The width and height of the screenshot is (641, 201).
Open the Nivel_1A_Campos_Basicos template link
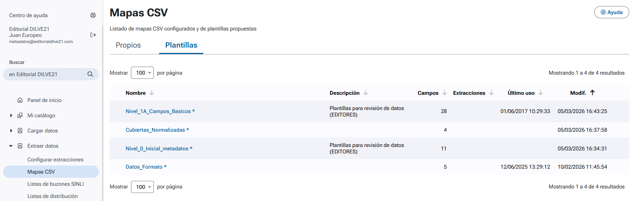(158, 111)
